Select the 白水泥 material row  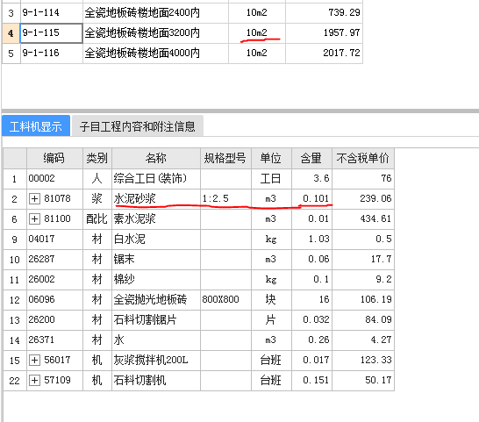point(199,240)
